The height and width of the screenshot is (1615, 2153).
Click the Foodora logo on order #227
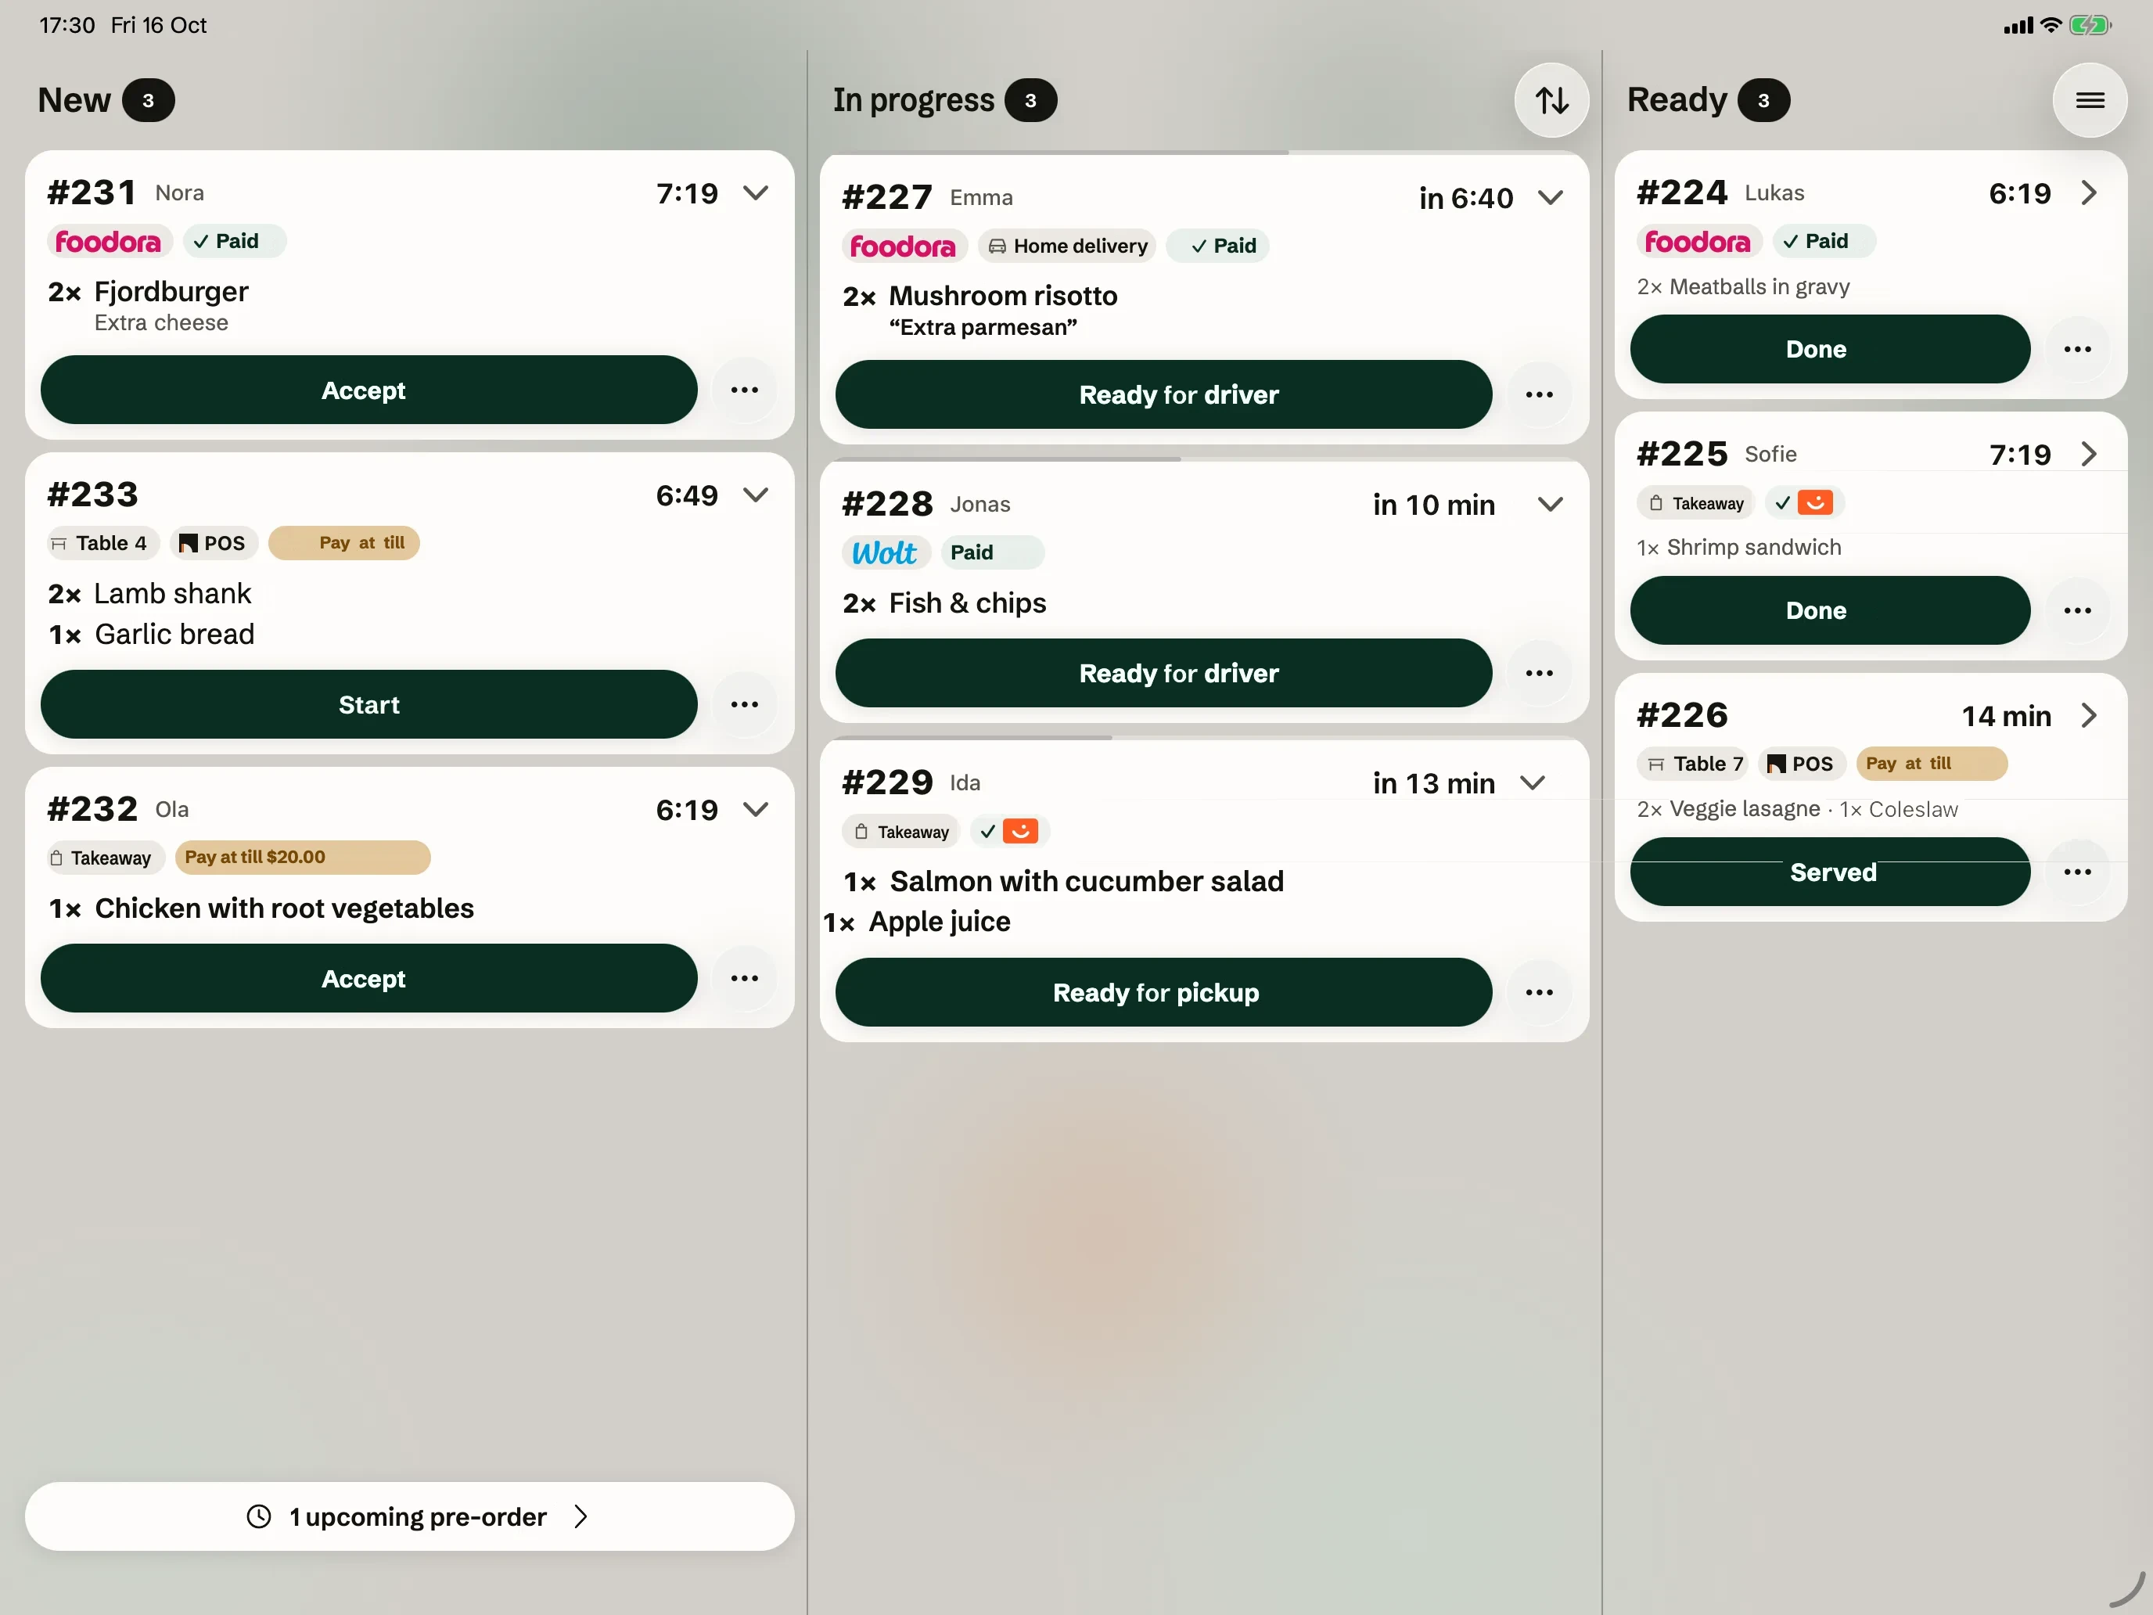[x=904, y=246]
